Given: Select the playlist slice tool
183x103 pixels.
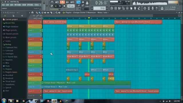Looking at the screenshot, I should click(x=51, y=13).
